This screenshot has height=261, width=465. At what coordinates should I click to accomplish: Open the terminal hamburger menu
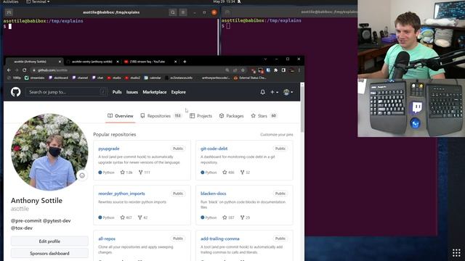click(183, 12)
